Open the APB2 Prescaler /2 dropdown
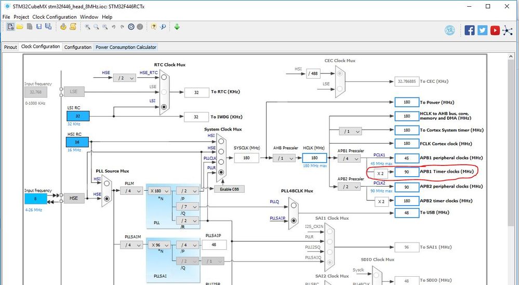The height and width of the screenshot is (285, 519). (349, 187)
